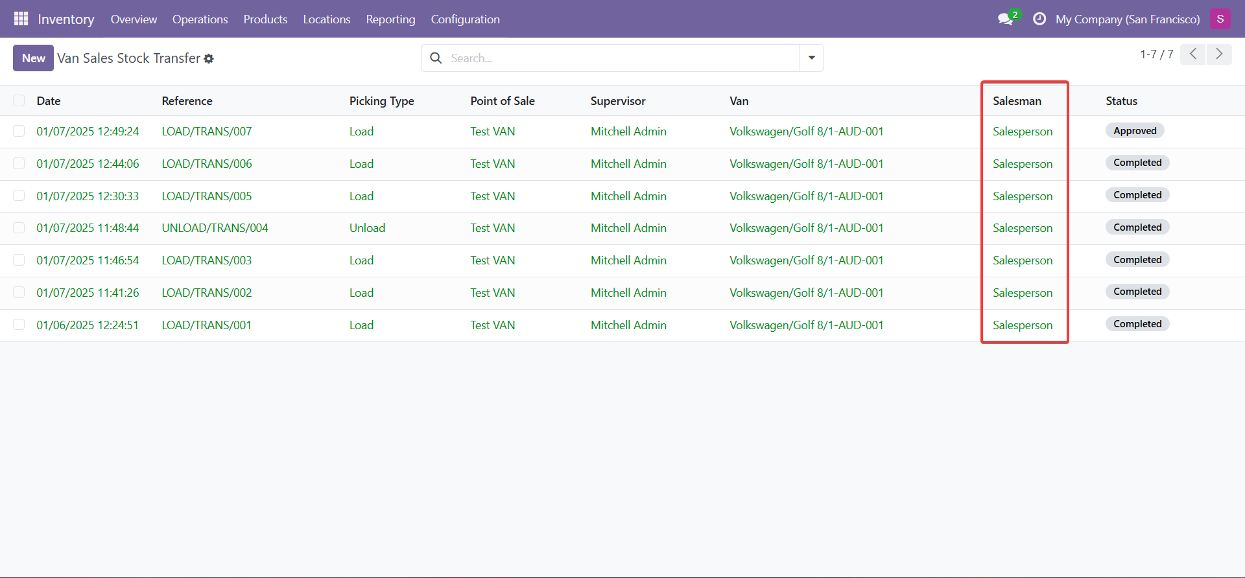Click the New button
Image resolution: width=1245 pixels, height=578 pixels.
click(x=33, y=58)
